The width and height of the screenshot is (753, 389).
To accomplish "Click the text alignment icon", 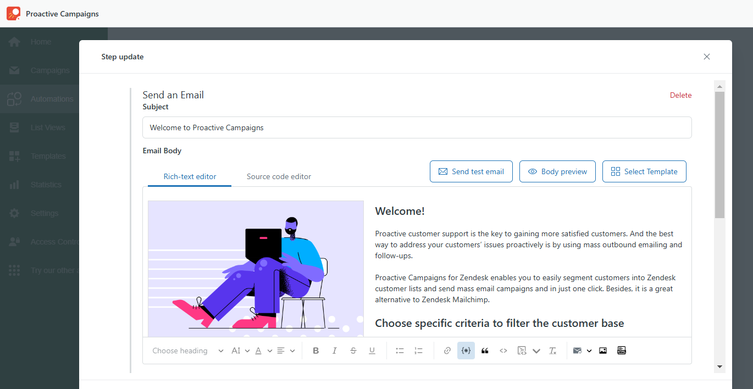I will coord(281,351).
